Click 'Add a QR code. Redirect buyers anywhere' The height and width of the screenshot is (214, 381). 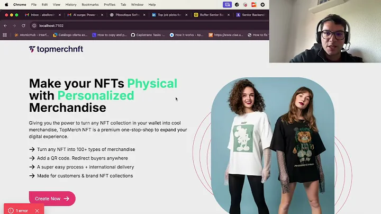pyautogui.click(x=83, y=158)
